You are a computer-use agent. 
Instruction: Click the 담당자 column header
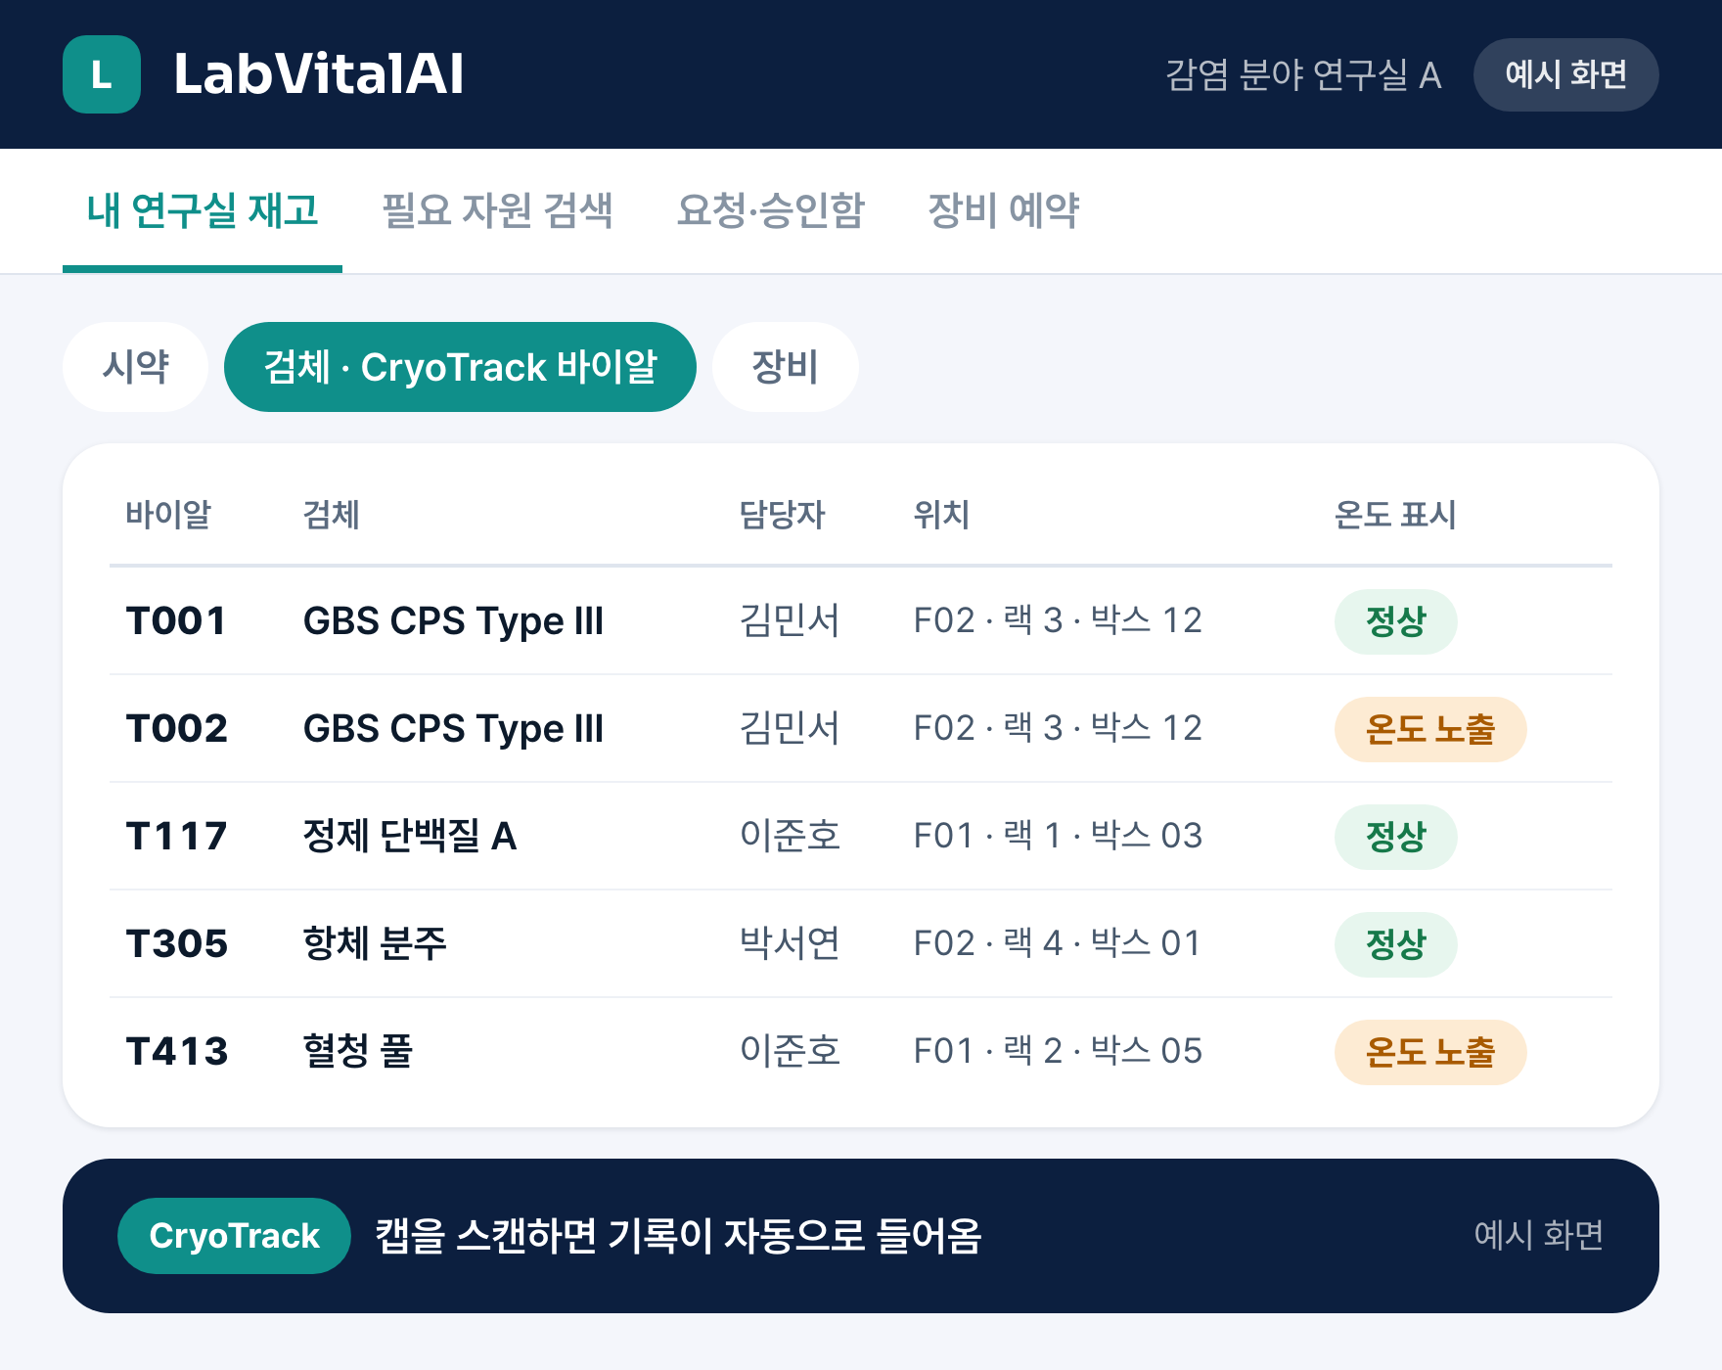[x=782, y=515]
